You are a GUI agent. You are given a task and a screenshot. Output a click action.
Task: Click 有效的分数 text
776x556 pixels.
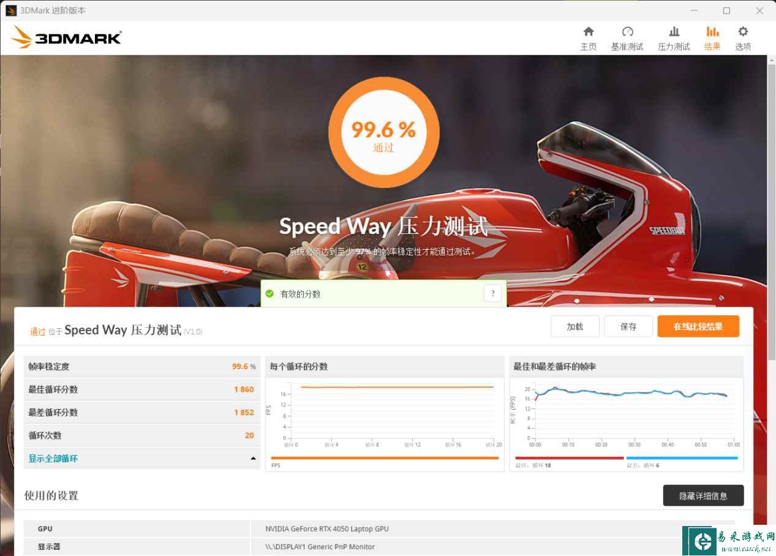pos(300,294)
